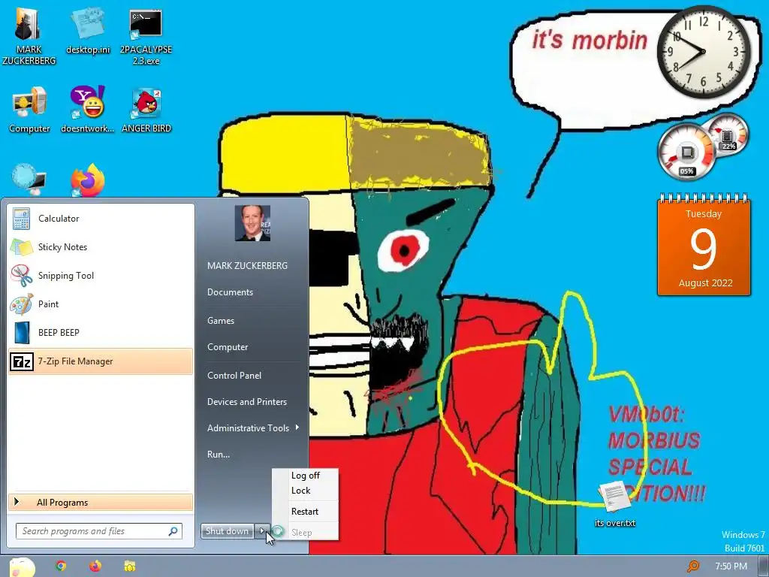This screenshot has height=577, width=769.
Task: Launch Calculator text label in Start menu
Action: pos(59,219)
